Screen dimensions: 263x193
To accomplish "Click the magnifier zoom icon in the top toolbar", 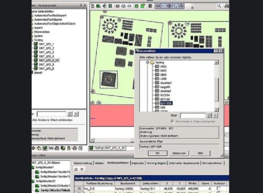I will click(219, 6).
